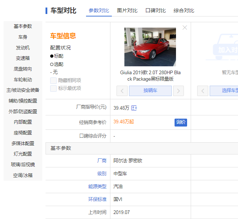The width and height of the screenshot is (238, 219).
Task: Click the 能源类型 parameter label link
Action: click(x=97, y=186)
